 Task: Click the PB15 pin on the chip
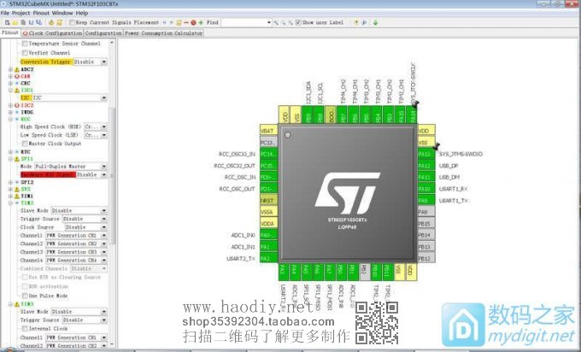pyautogui.click(x=424, y=223)
